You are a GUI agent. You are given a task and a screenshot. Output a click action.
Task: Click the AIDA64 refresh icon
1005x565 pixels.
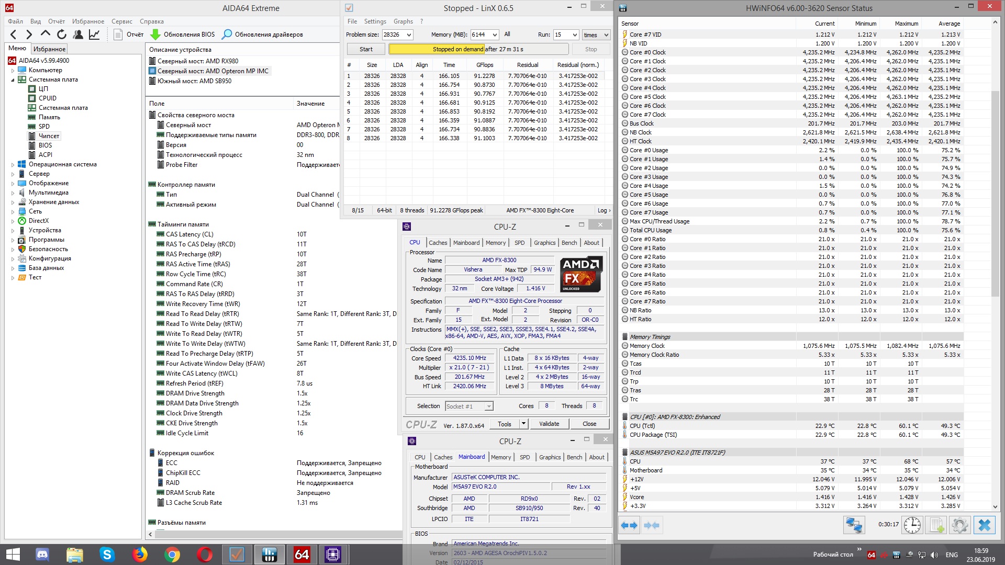pos(62,35)
